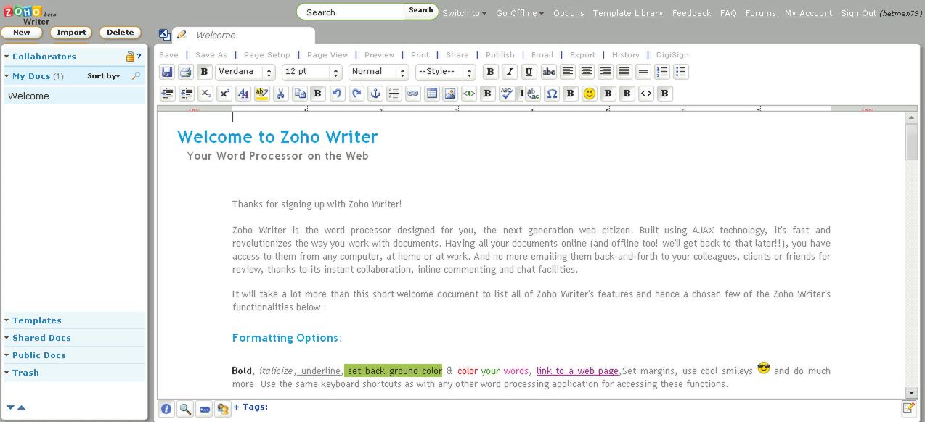Viewport: 925px width, 422px height.
Task: Toggle the numbered list
Action: tap(662, 72)
